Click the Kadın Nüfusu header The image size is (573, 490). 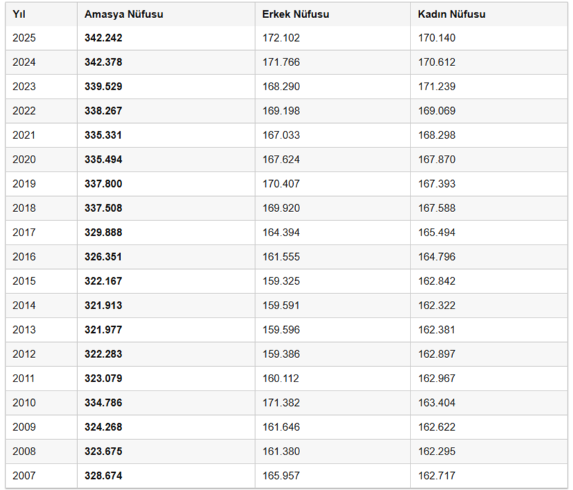451,15
